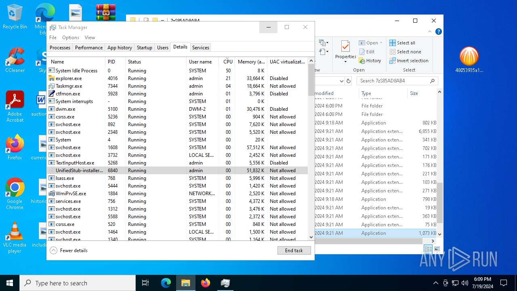Open Task Manager taskbar icon

click(x=225, y=283)
